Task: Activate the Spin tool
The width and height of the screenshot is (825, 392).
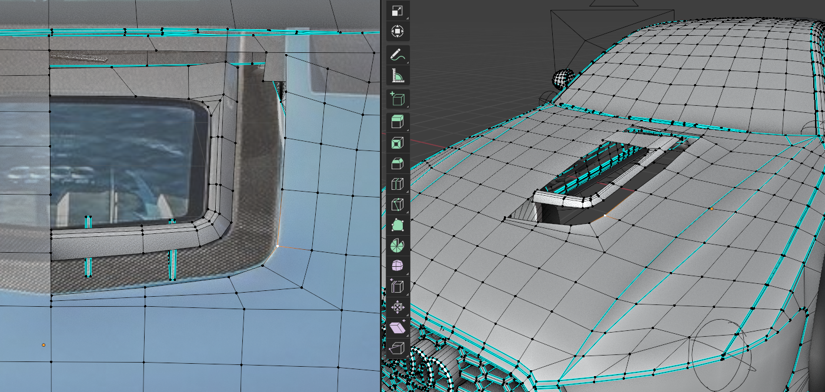Action: pos(398,246)
